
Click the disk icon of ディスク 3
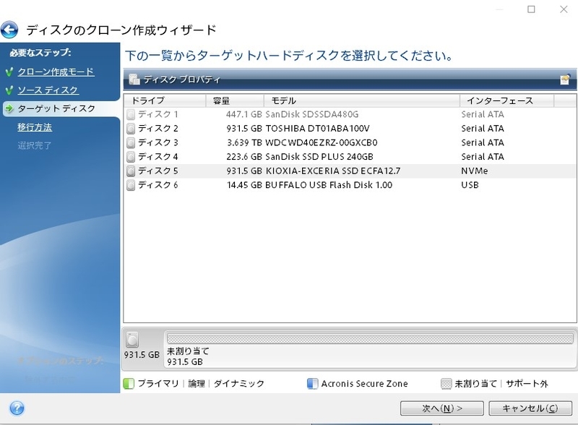pyautogui.click(x=131, y=143)
